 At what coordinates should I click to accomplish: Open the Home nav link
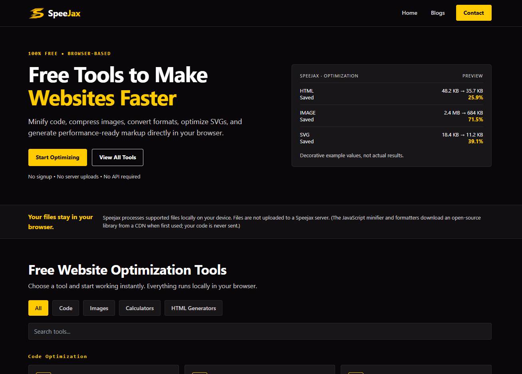[x=409, y=13]
